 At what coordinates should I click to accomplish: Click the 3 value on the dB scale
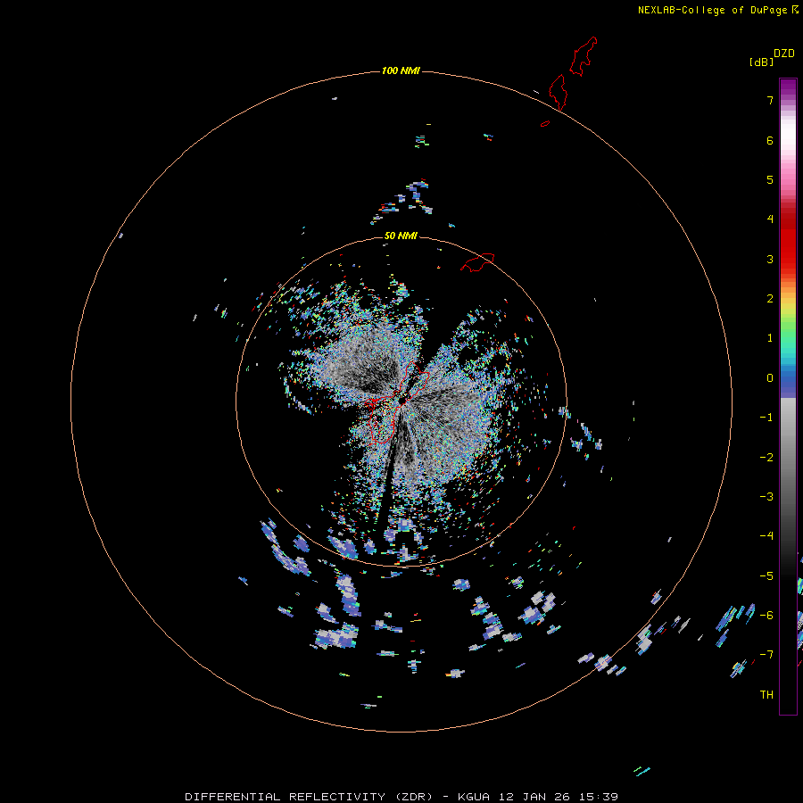coord(770,259)
